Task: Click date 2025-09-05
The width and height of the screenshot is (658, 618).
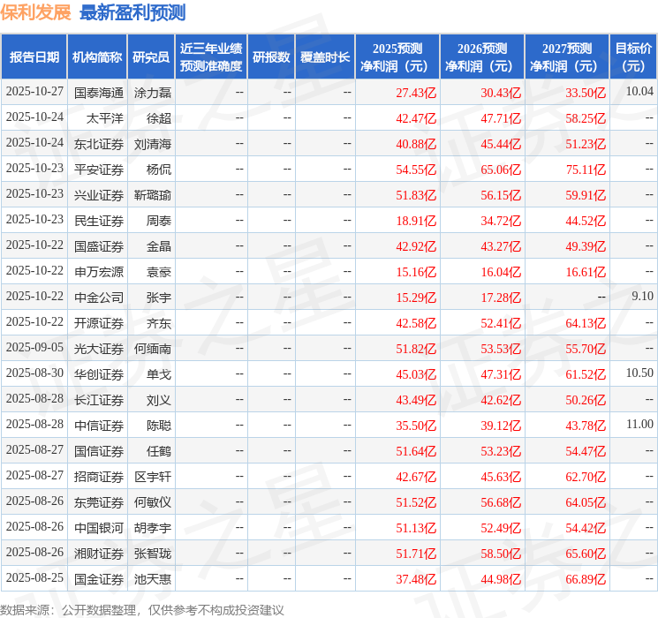Action: [x=34, y=347]
